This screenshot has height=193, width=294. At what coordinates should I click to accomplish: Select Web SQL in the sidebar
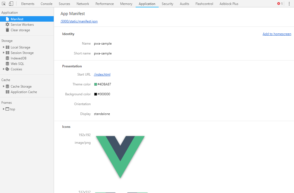pyautogui.click(x=17, y=64)
